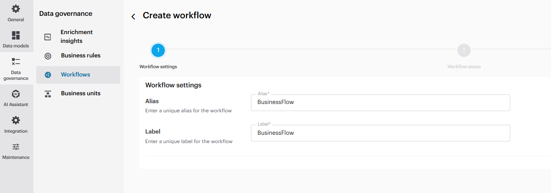
Task: Click the Business units hierarchy icon
Action: click(48, 94)
